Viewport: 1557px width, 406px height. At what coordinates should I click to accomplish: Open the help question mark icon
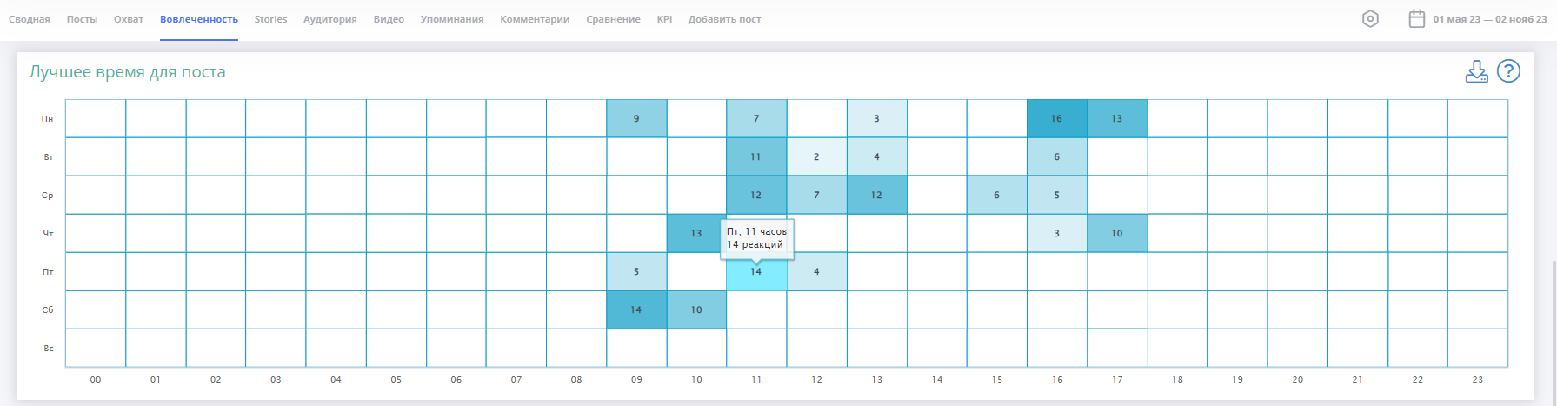point(1508,71)
